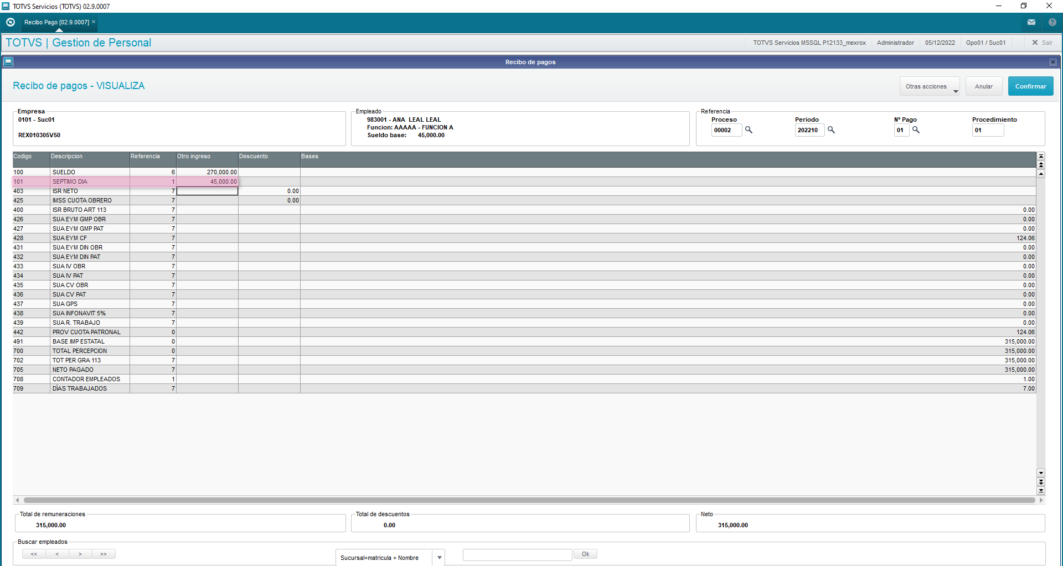Click the Confirmar button
Screen dimensions: 1063x566
click(1030, 86)
